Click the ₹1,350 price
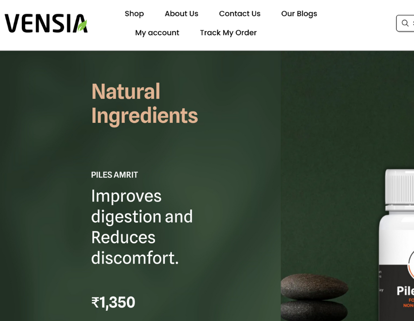414x321 pixels. click(113, 302)
